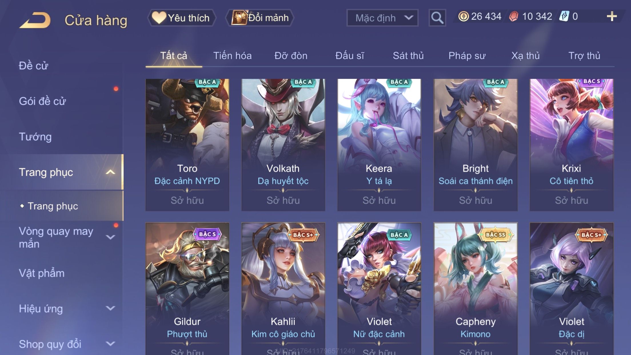Open Yêu thích favorites heart button
The height and width of the screenshot is (355, 631).
pyautogui.click(x=181, y=18)
